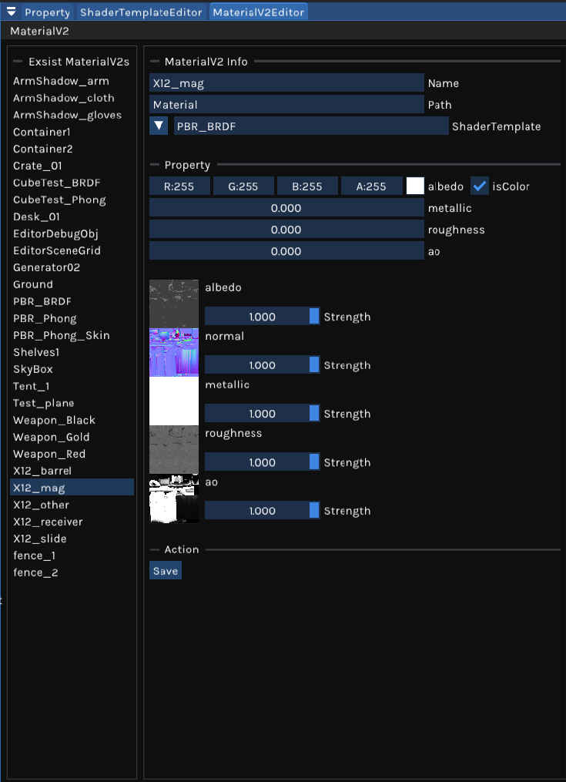566x782 pixels.
Task: Click the white metallic texture thumbnail
Action: [x=174, y=401]
